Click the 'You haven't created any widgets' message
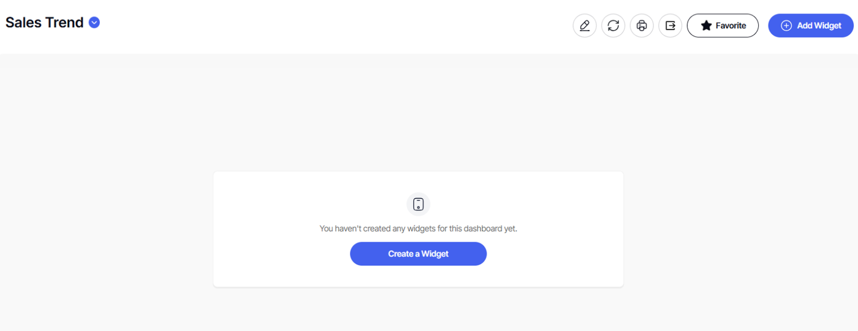 click(419, 229)
